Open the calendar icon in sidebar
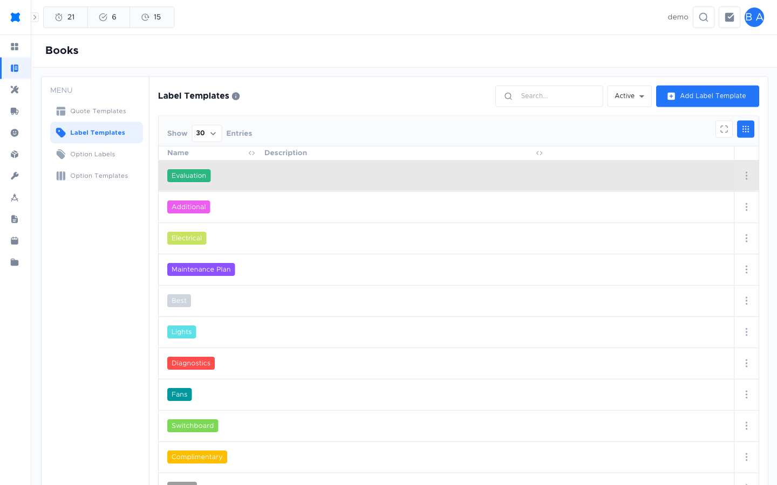Screen dimensions: 777x485 pos(15,241)
